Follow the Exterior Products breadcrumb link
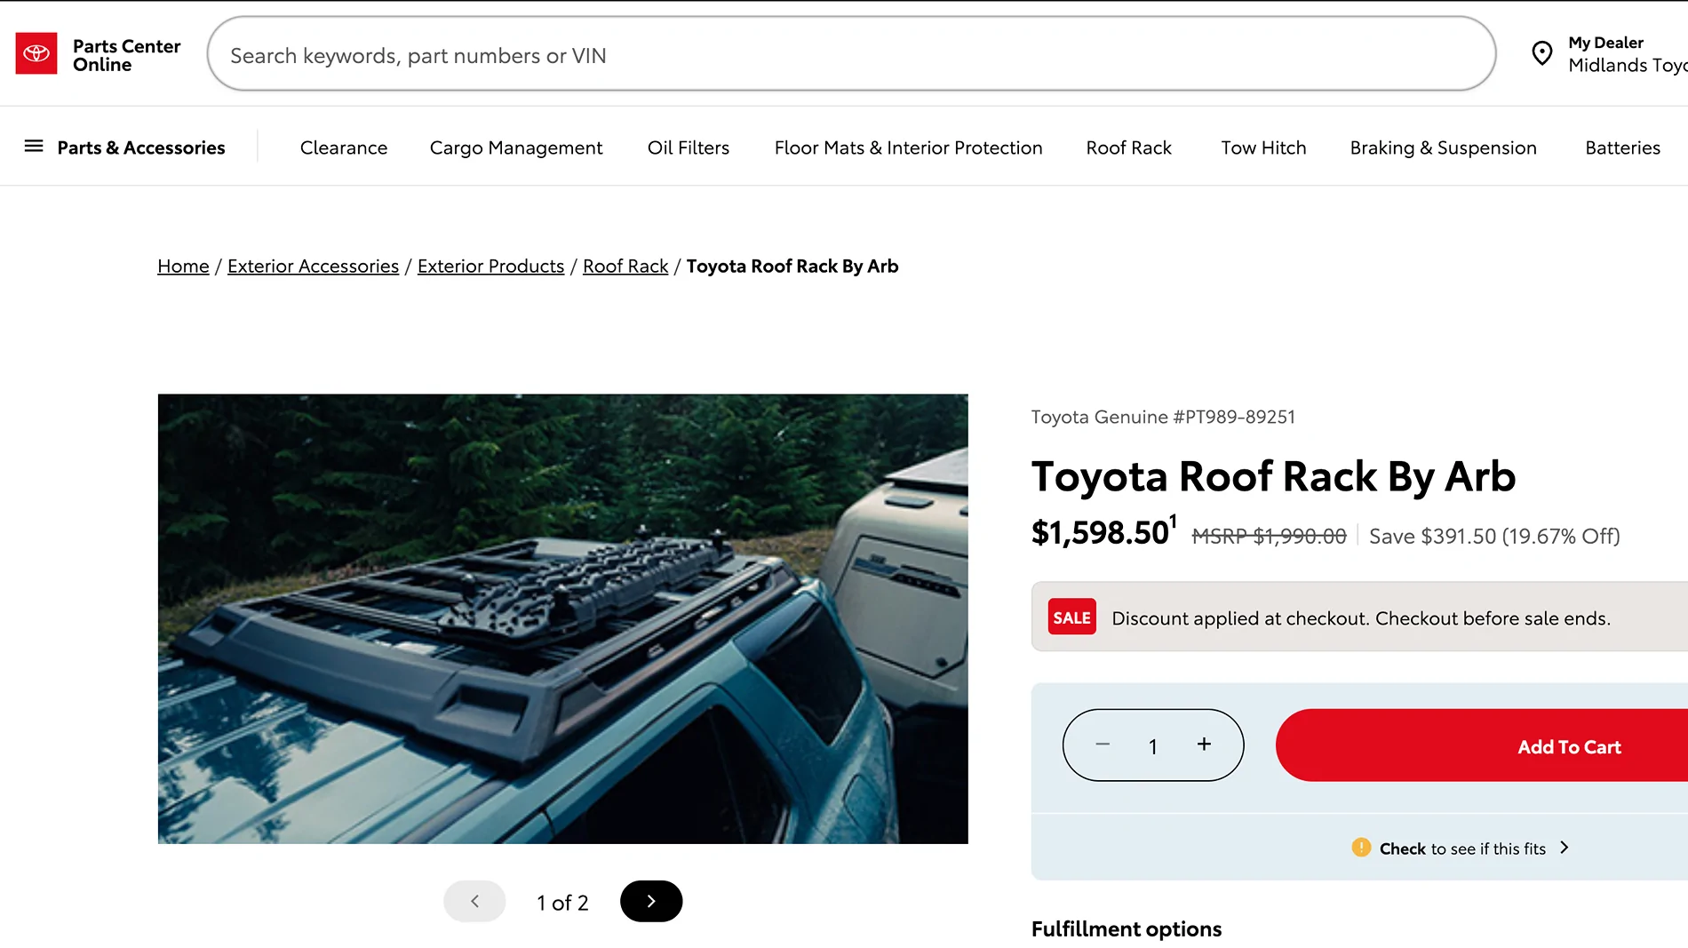The width and height of the screenshot is (1688, 948). [x=490, y=266]
